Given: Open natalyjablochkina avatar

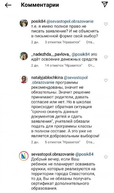Looking at the screenshot, I should (24, 79).
